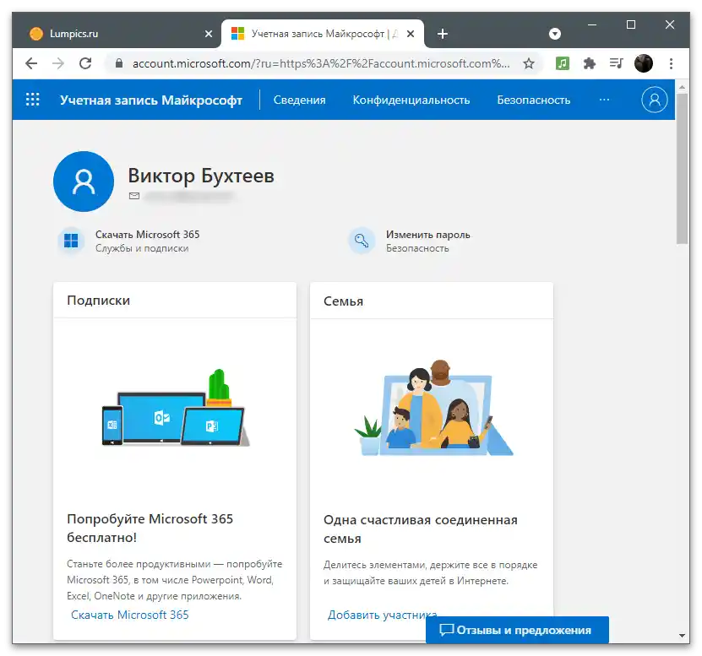Click the Службы и подписки subtitle
Viewport: 702px width, 656px height.
point(142,248)
